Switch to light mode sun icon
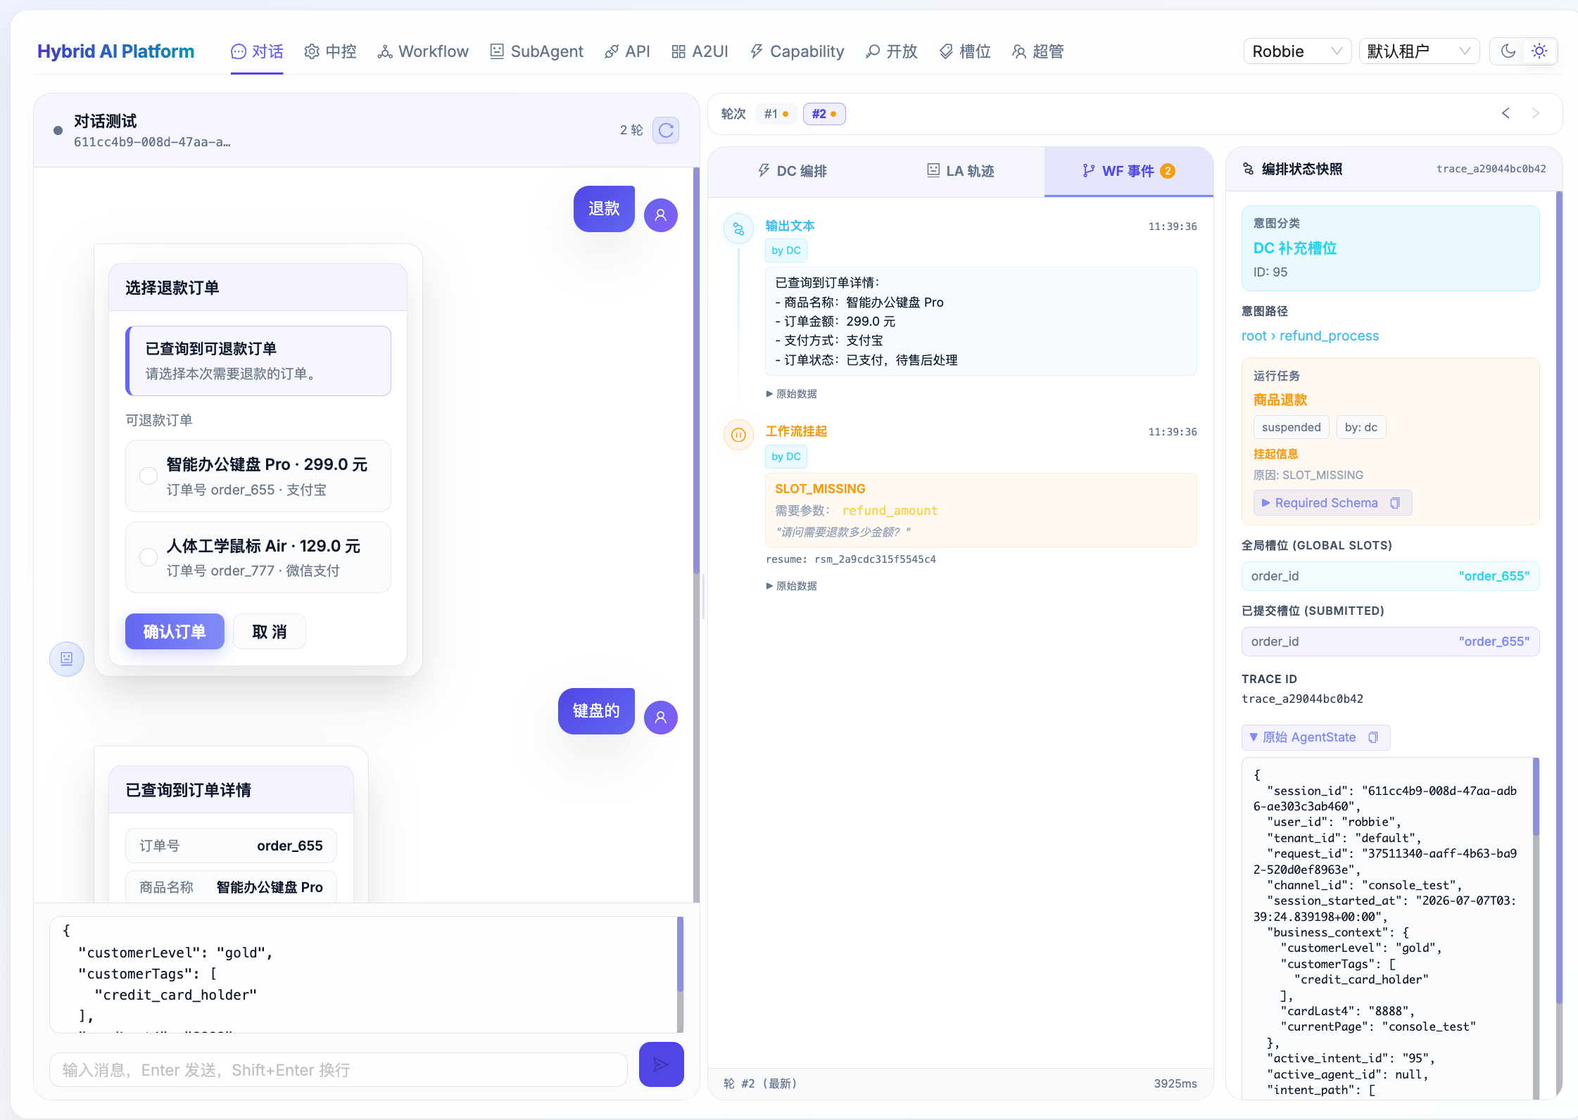Viewport: 1578px width, 1120px height. coord(1539,51)
